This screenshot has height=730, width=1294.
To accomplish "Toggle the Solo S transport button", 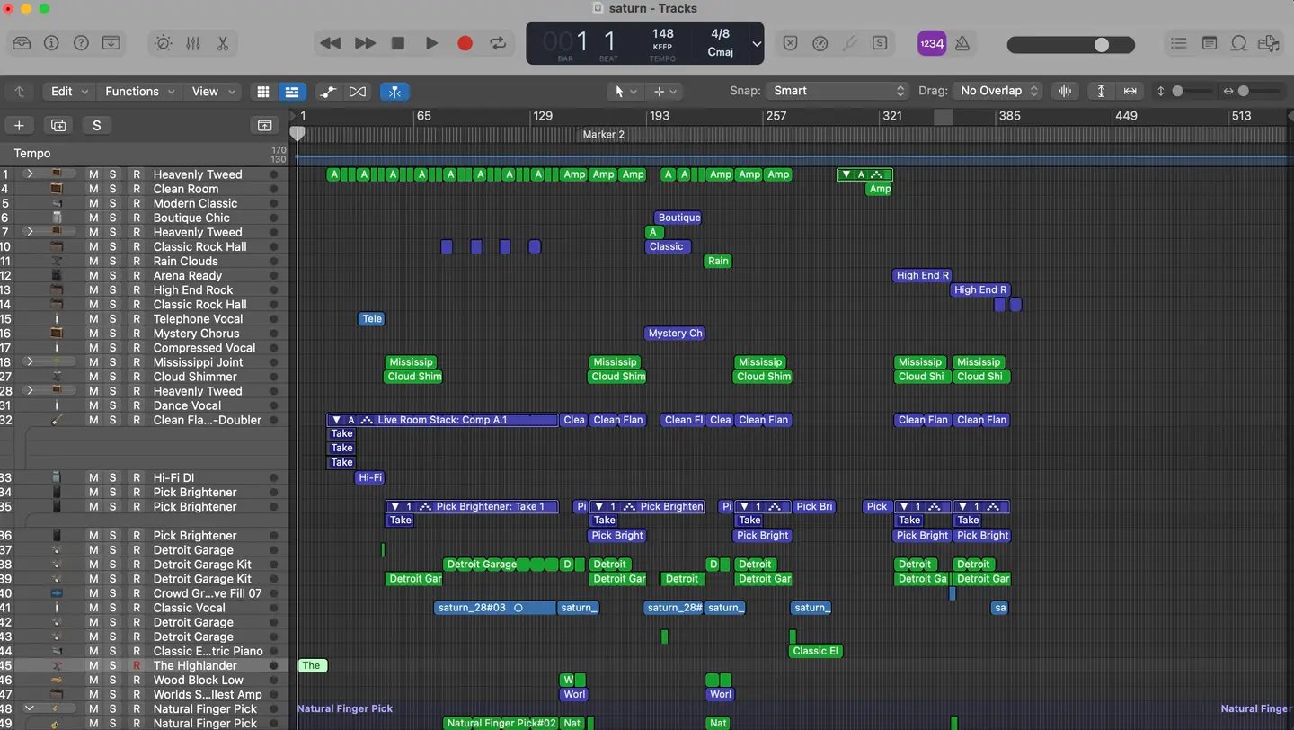I will coord(880,43).
